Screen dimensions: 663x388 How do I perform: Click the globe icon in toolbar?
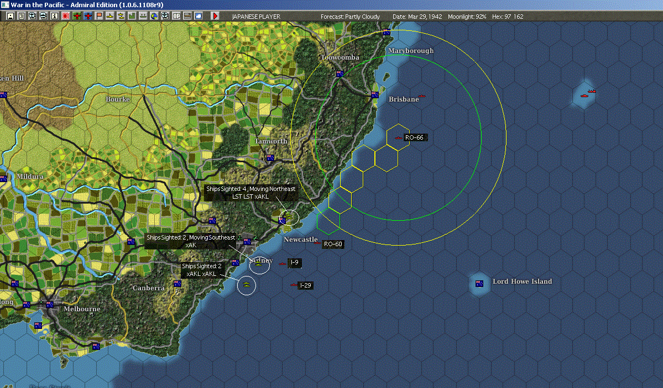point(154,16)
